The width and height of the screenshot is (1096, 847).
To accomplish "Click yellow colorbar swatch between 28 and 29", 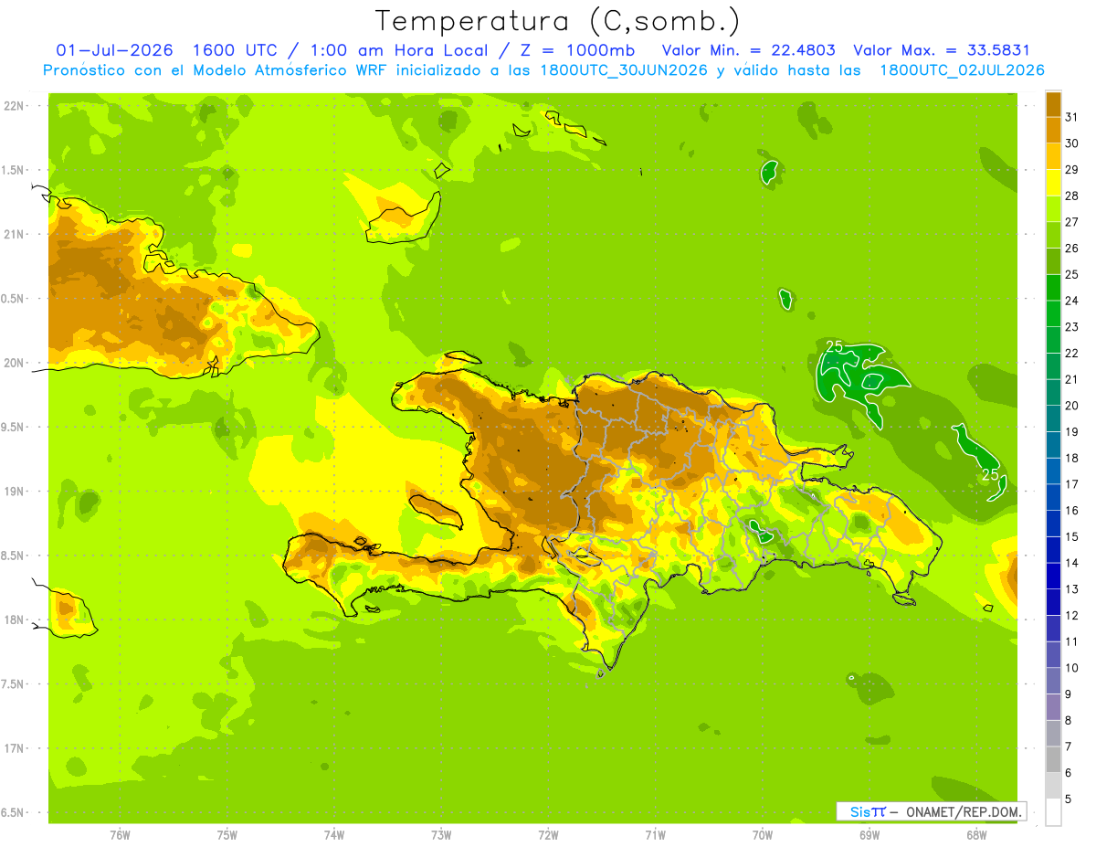I will click(1053, 182).
